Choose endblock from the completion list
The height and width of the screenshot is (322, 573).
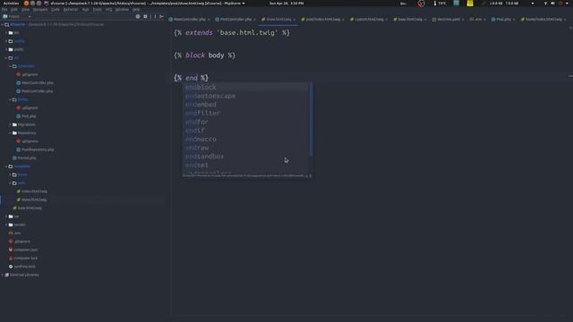tap(245, 88)
